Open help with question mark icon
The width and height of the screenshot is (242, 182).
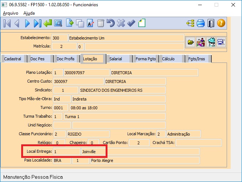point(221,23)
